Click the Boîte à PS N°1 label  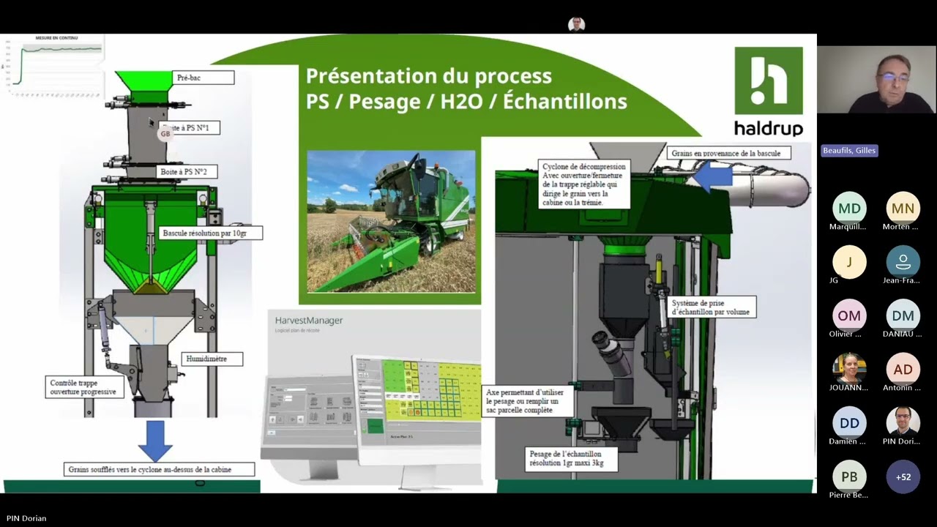pyautogui.click(x=190, y=128)
